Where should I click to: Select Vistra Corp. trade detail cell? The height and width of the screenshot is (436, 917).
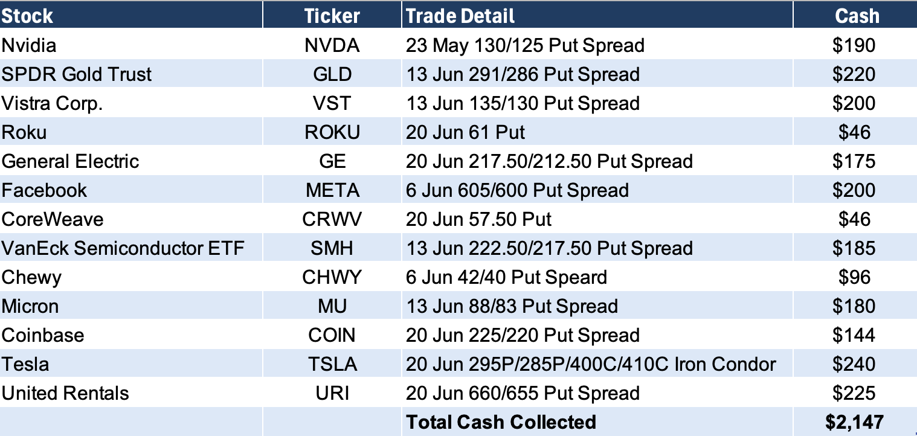pos(523,103)
